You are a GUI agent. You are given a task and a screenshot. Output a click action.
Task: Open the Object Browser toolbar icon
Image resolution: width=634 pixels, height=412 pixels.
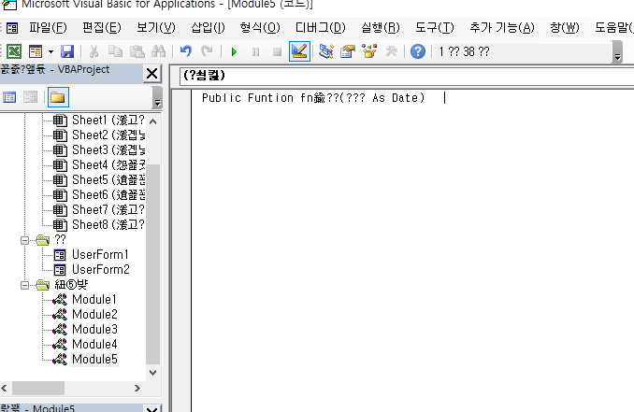pos(369,51)
